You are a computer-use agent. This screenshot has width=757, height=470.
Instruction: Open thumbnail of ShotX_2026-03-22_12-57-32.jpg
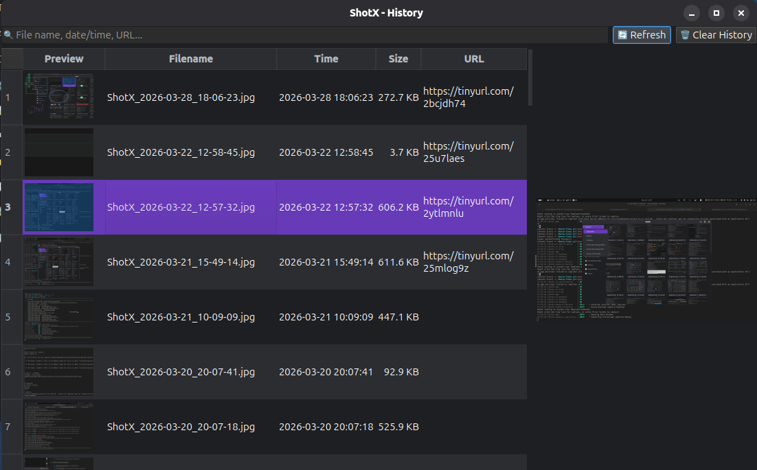click(59, 207)
